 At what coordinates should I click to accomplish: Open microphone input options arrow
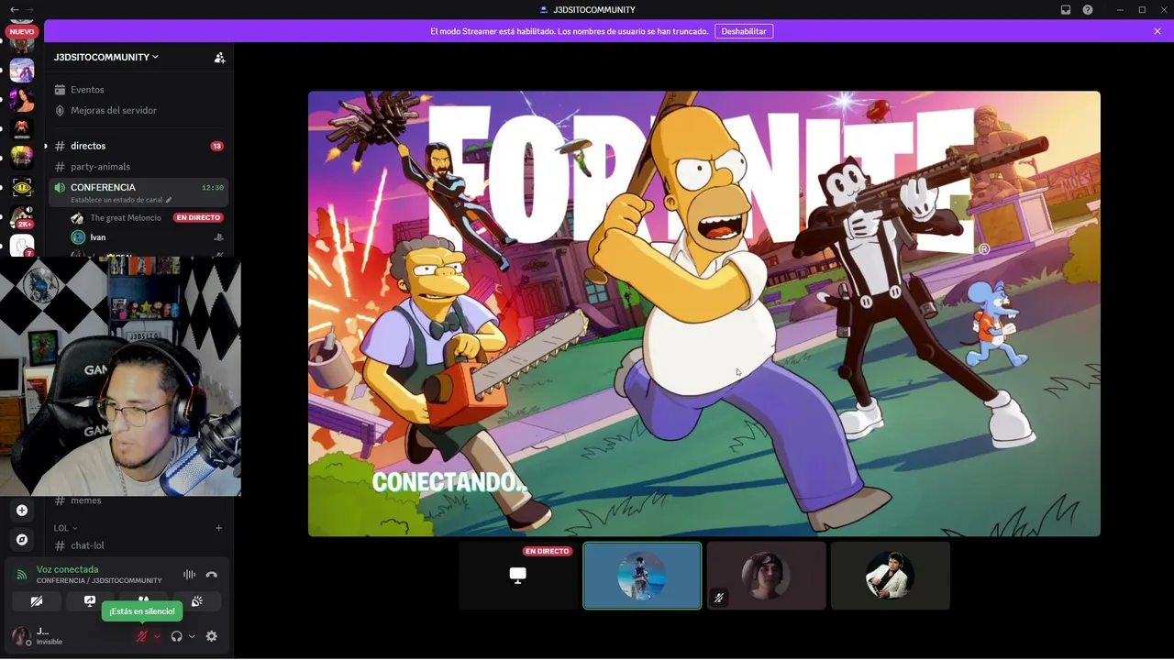157,636
